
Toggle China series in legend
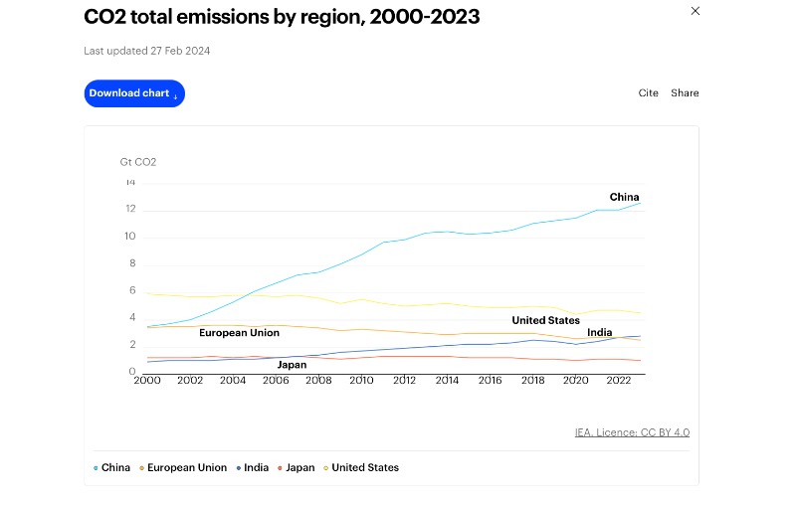(115, 468)
